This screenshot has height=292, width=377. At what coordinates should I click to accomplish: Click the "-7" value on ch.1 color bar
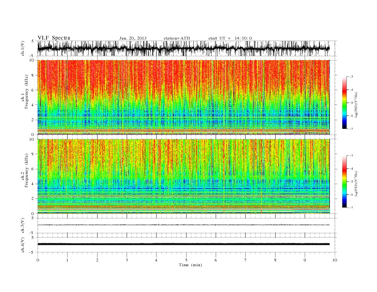(351, 129)
